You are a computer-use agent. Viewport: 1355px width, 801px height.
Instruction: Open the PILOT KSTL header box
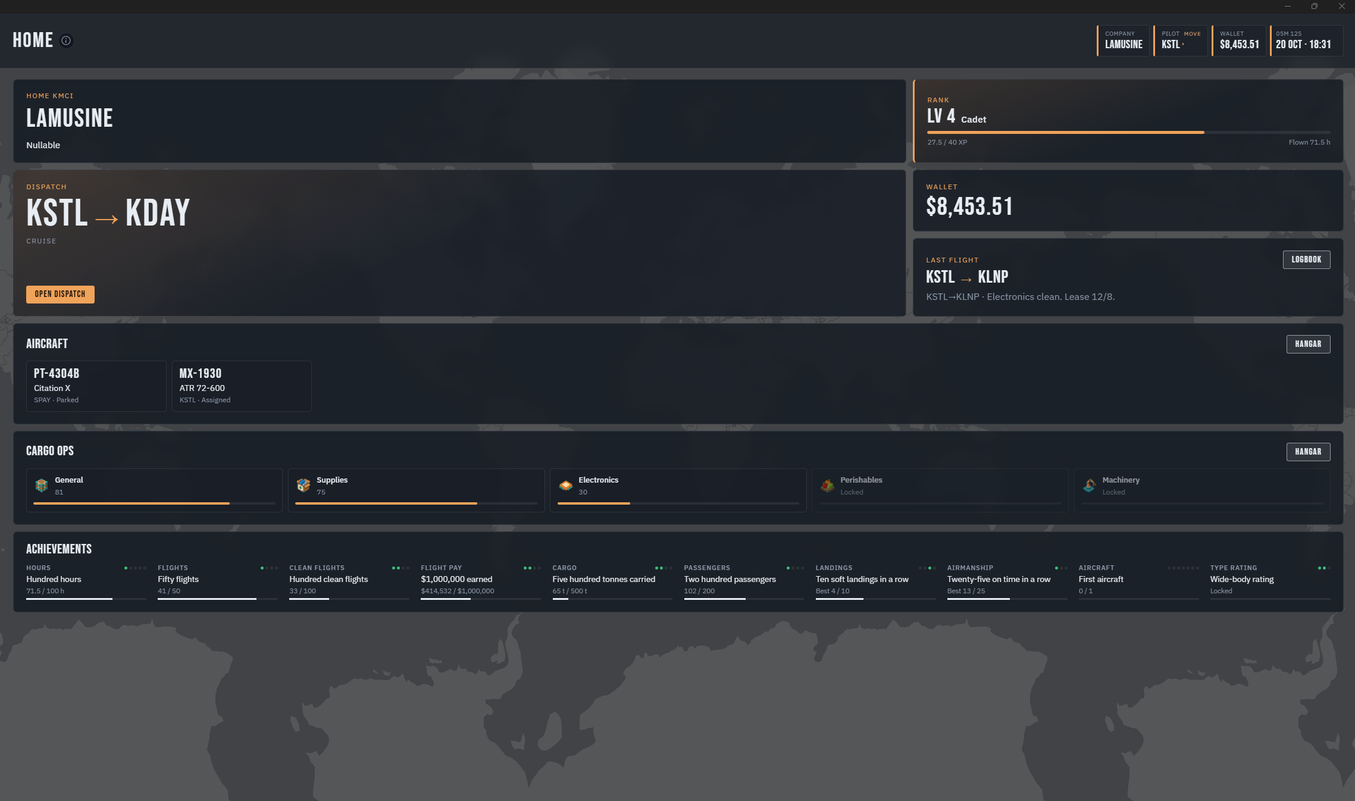coord(1180,40)
